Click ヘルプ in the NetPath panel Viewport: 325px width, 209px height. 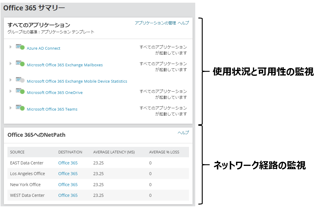(x=183, y=133)
